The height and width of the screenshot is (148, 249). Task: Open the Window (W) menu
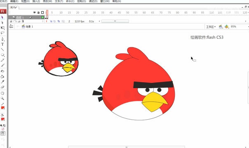(105, 1)
